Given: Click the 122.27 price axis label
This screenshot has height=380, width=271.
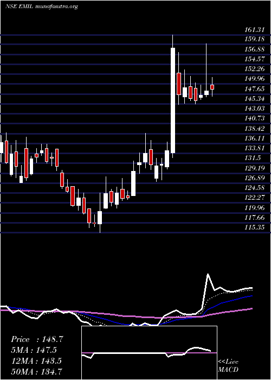Looking at the screenshot, I should 255,198.
